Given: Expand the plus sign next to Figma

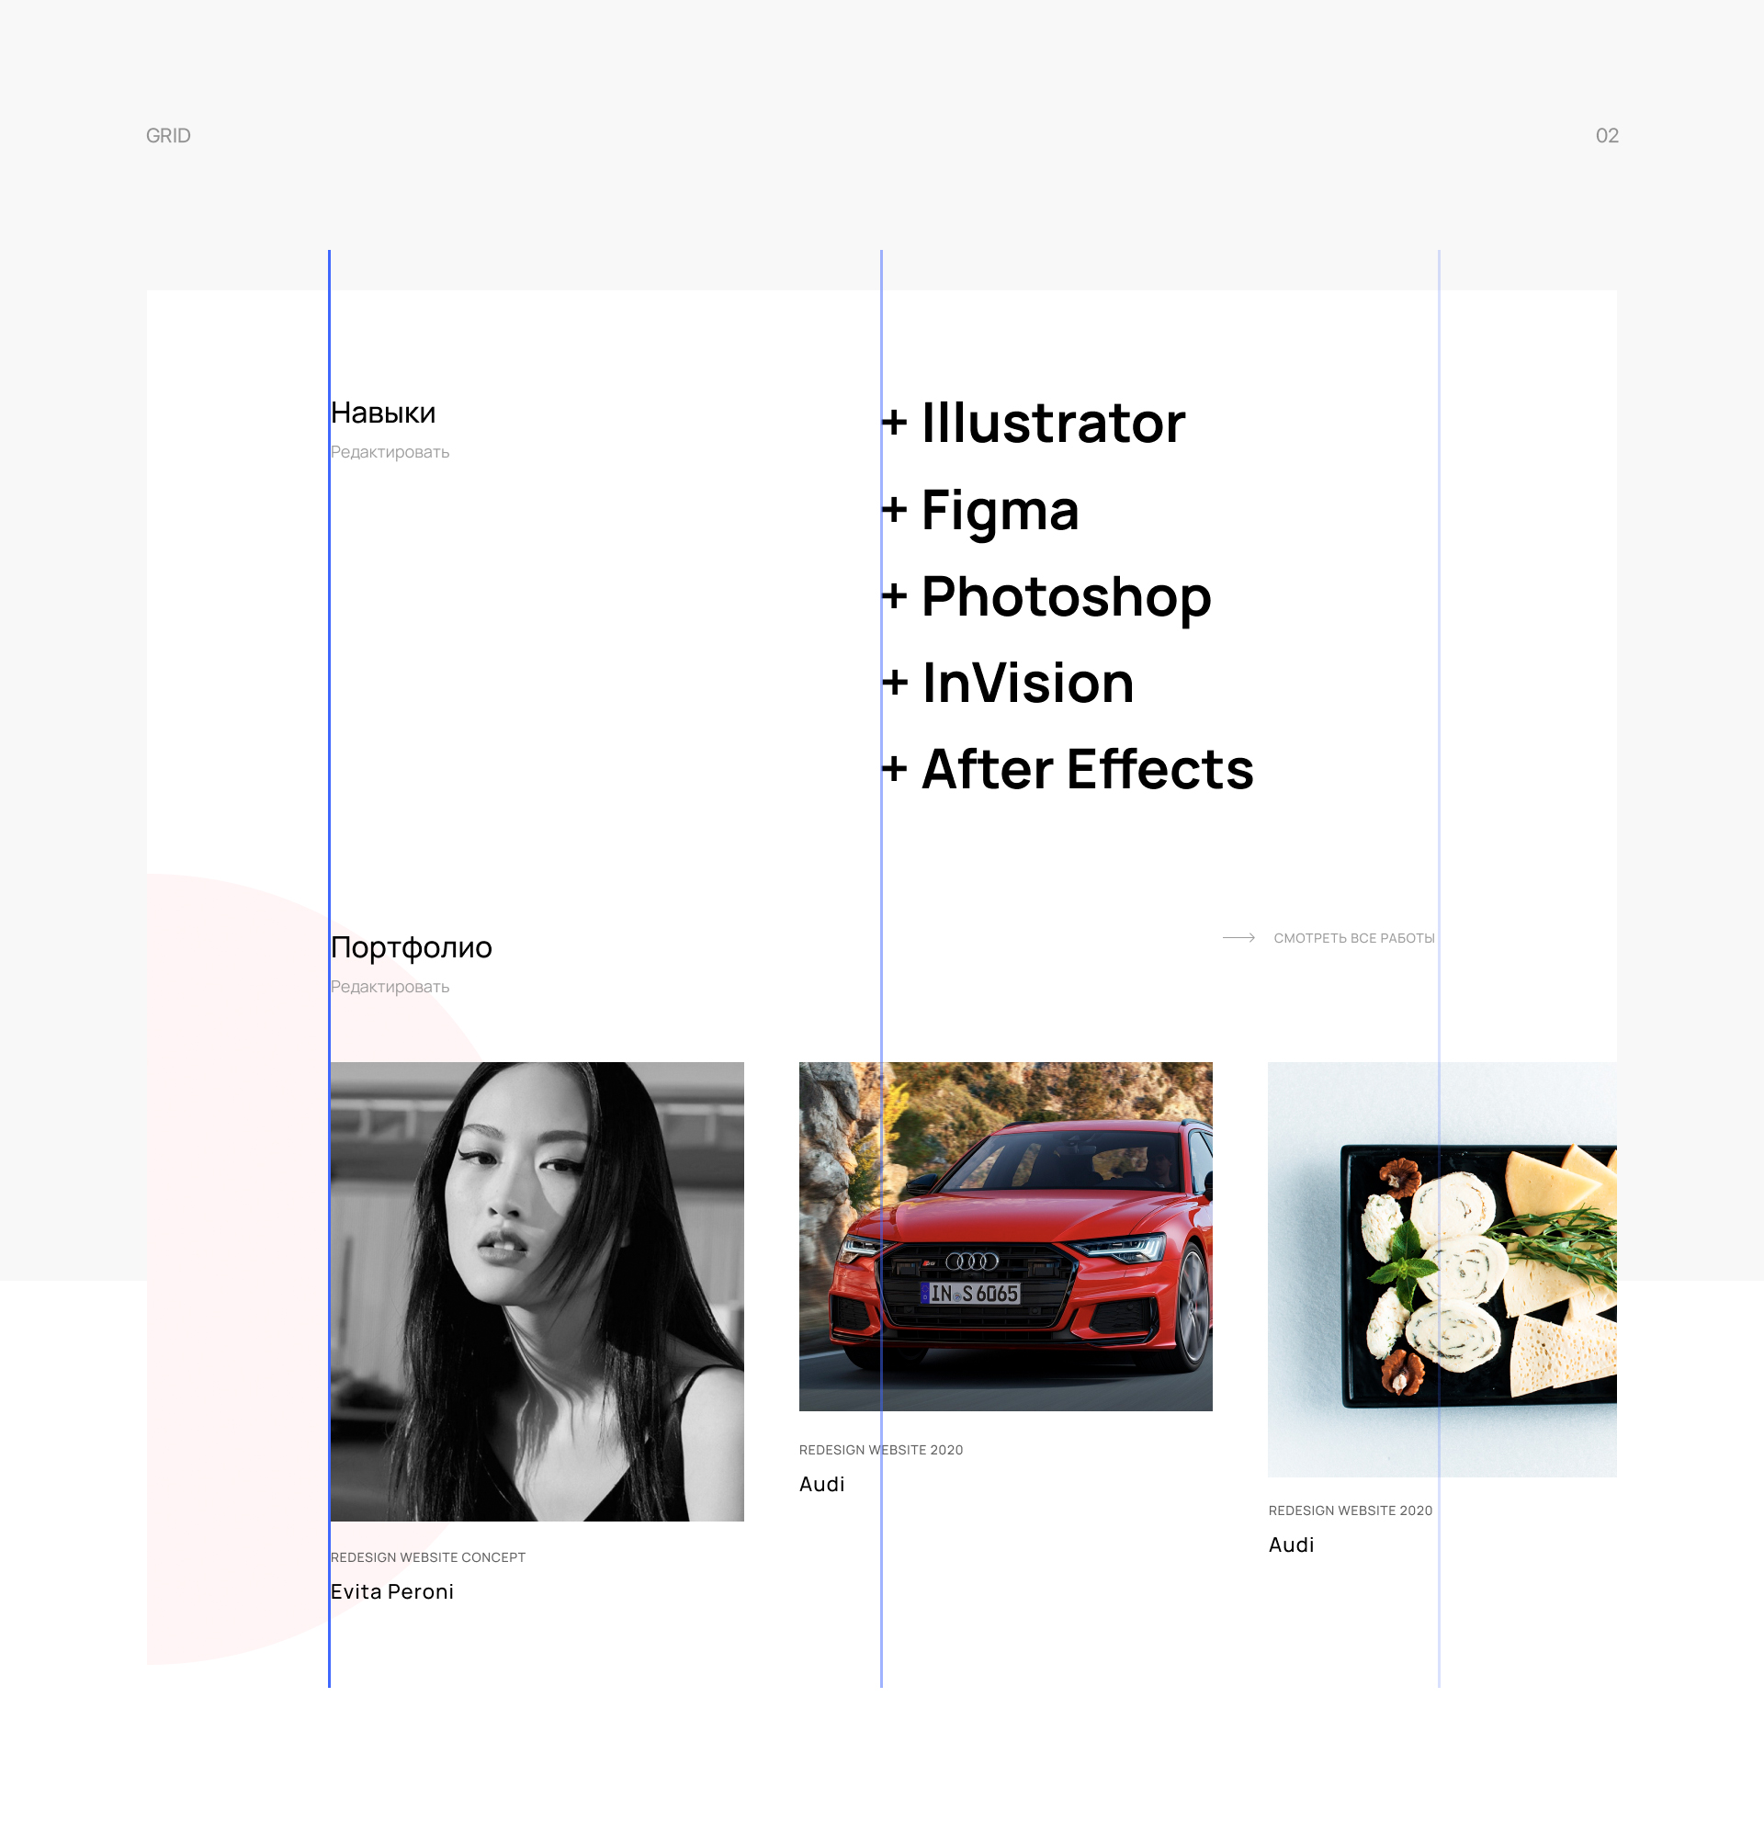Looking at the screenshot, I should pos(895,511).
